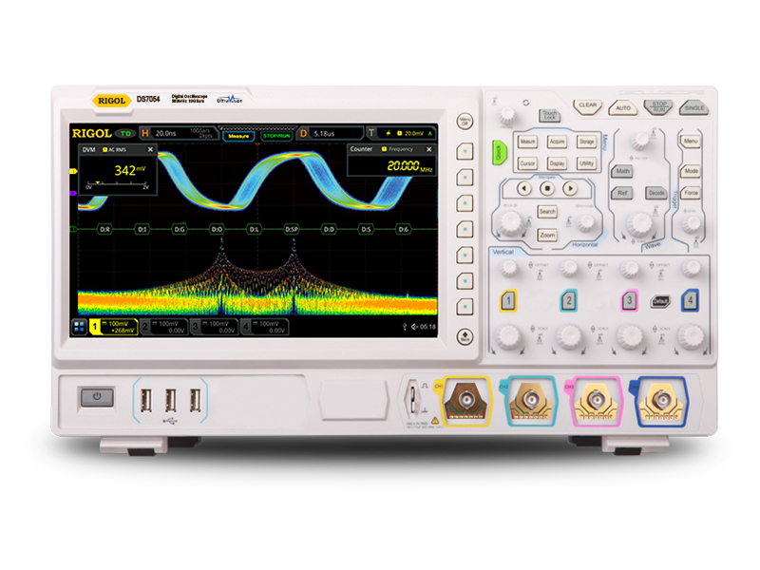Screen dimensions: 760x570
Task: Tap the speaker sound icon on screen
Action: point(414,327)
